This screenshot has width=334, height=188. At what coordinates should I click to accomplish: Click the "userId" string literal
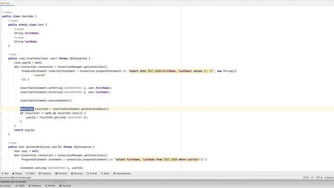[x=40, y=75]
